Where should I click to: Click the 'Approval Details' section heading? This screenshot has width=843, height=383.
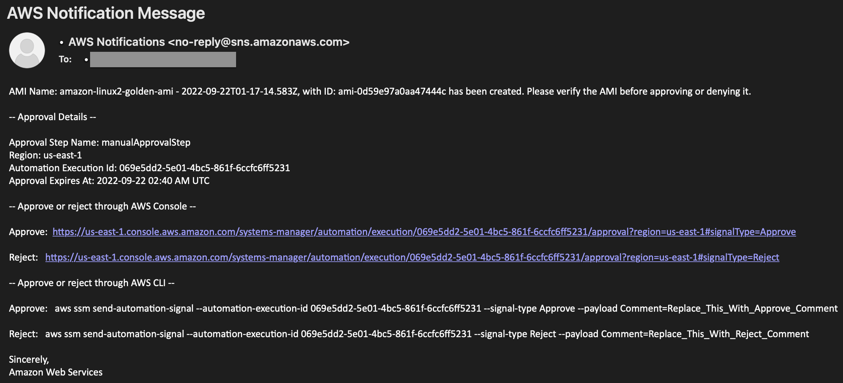53,117
